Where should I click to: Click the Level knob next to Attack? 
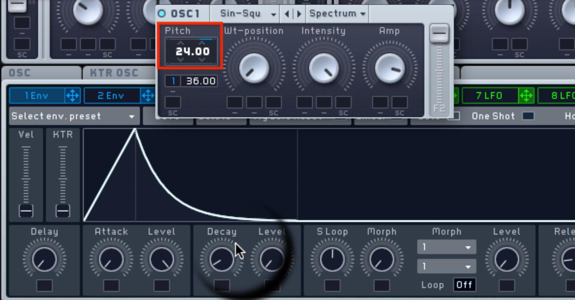point(162,260)
